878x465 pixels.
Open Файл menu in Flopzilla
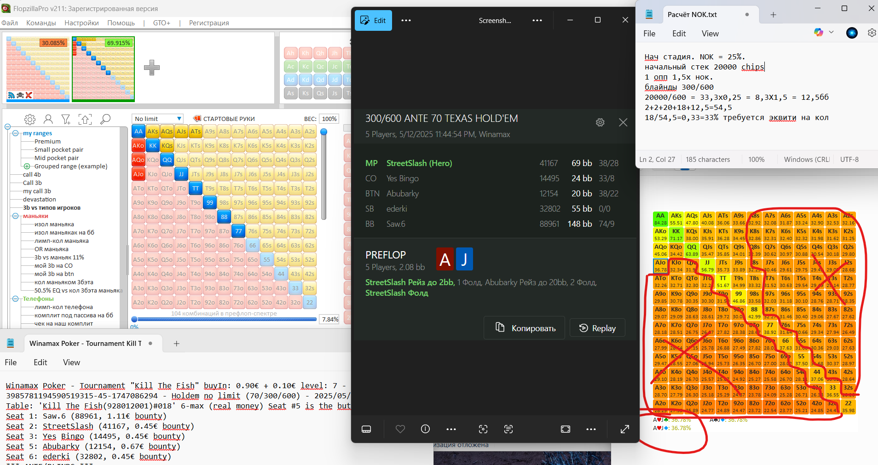[10, 23]
